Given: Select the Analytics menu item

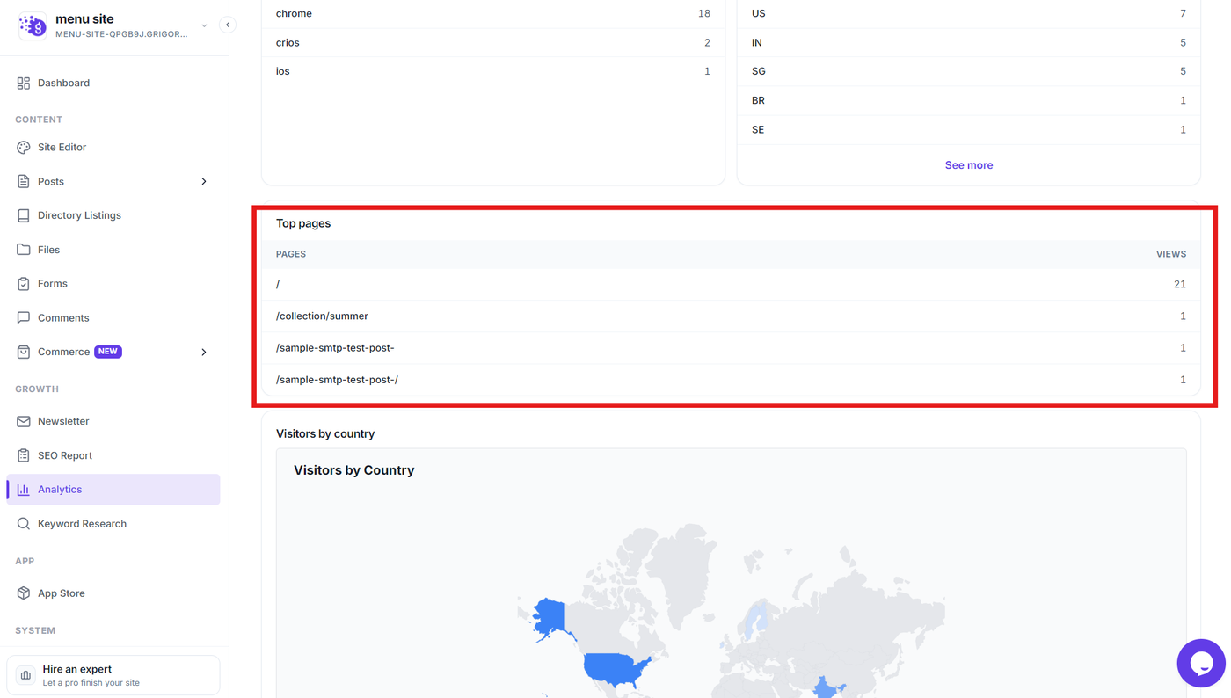Looking at the screenshot, I should (x=113, y=490).
